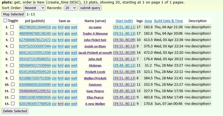Enable checkbox for A new Walker row

tap(13, 104)
